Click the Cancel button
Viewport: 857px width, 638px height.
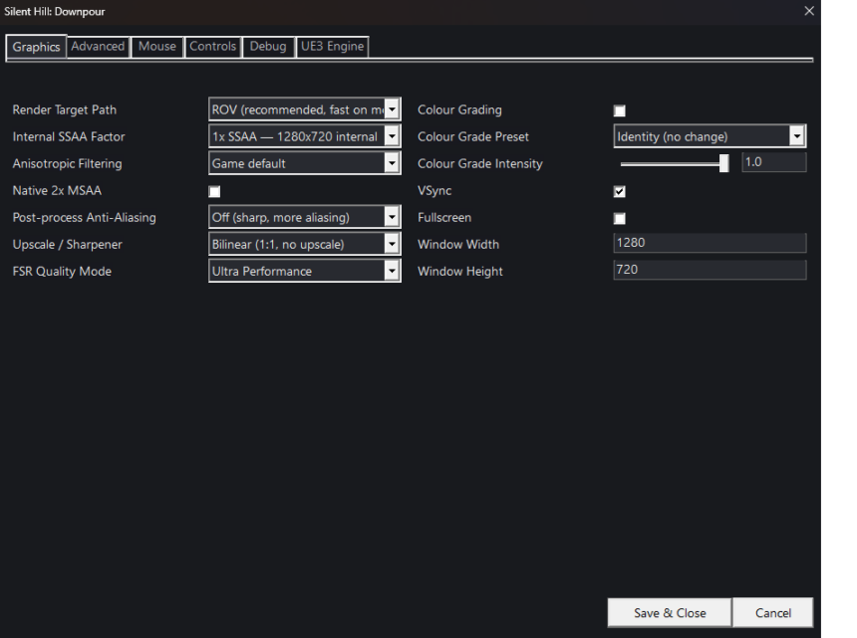773,613
